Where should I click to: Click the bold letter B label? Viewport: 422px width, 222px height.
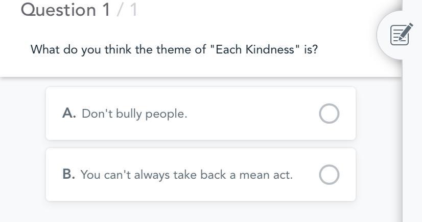(69, 175)
